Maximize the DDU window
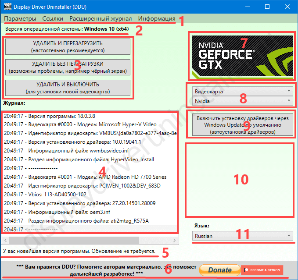 click(267, 7)
